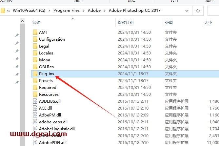Sort by 类型 column header
Screen dimensions: 219x146
pos(169,22)
